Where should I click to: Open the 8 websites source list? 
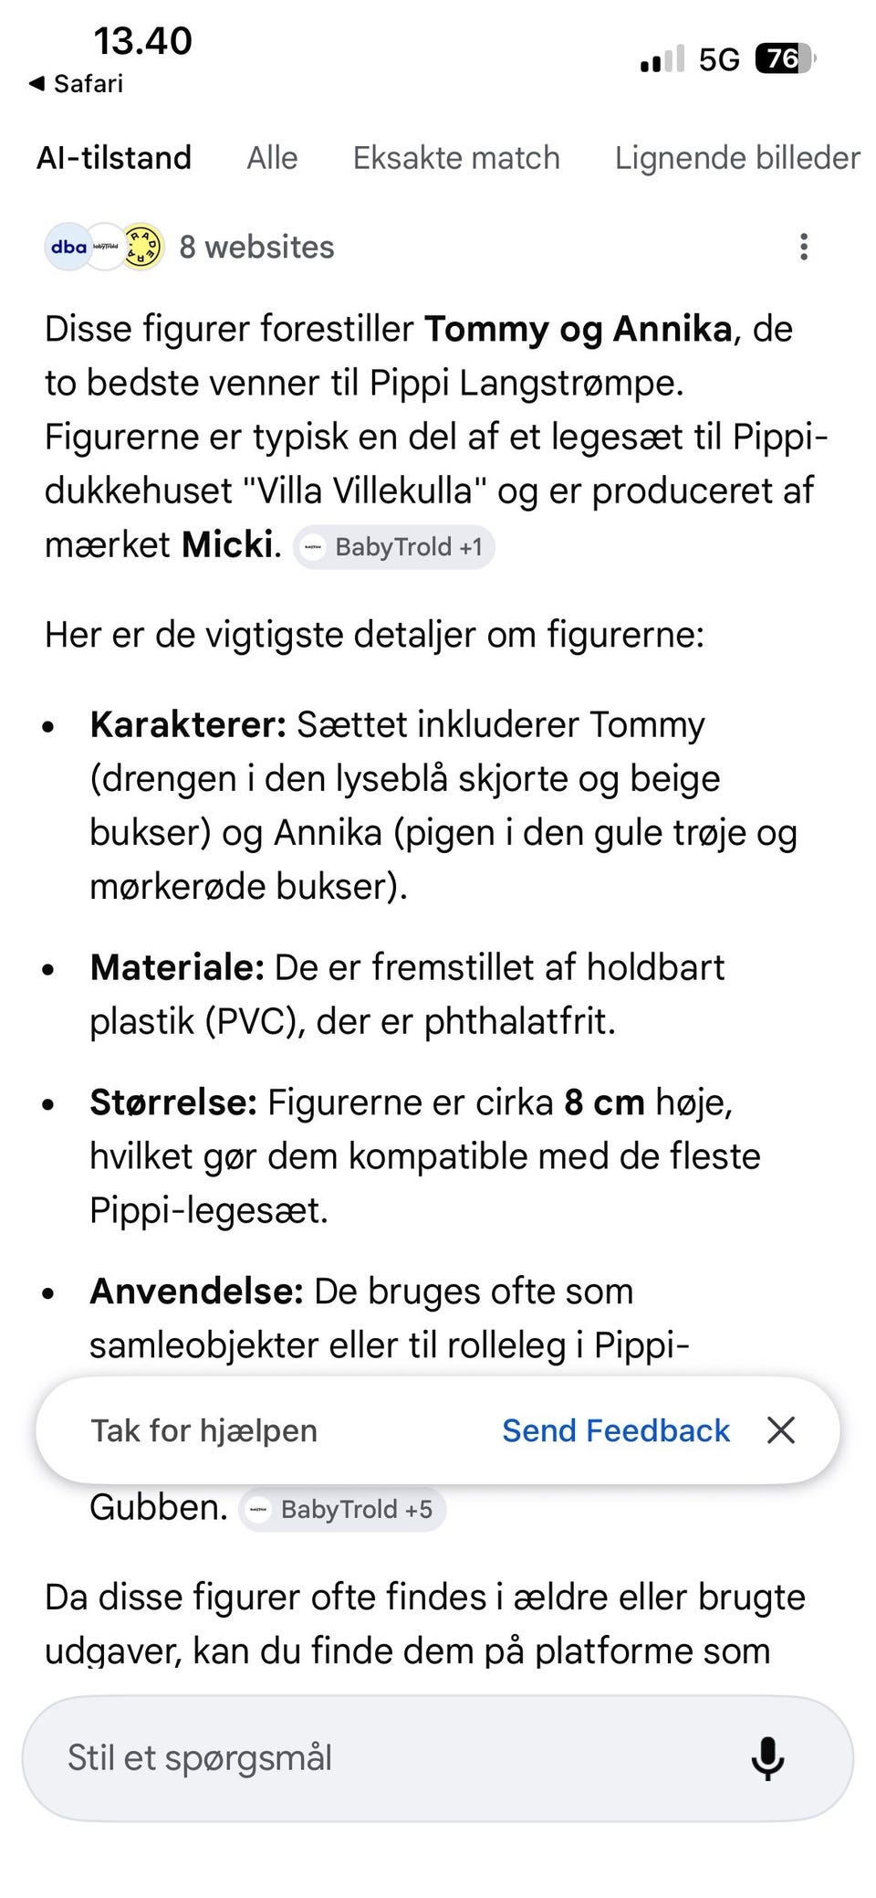click(x=256, y=248)
